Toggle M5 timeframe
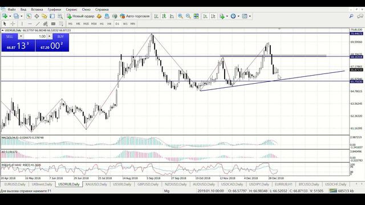Viewport: 365px width, 205px height. (x=78, y=24)
